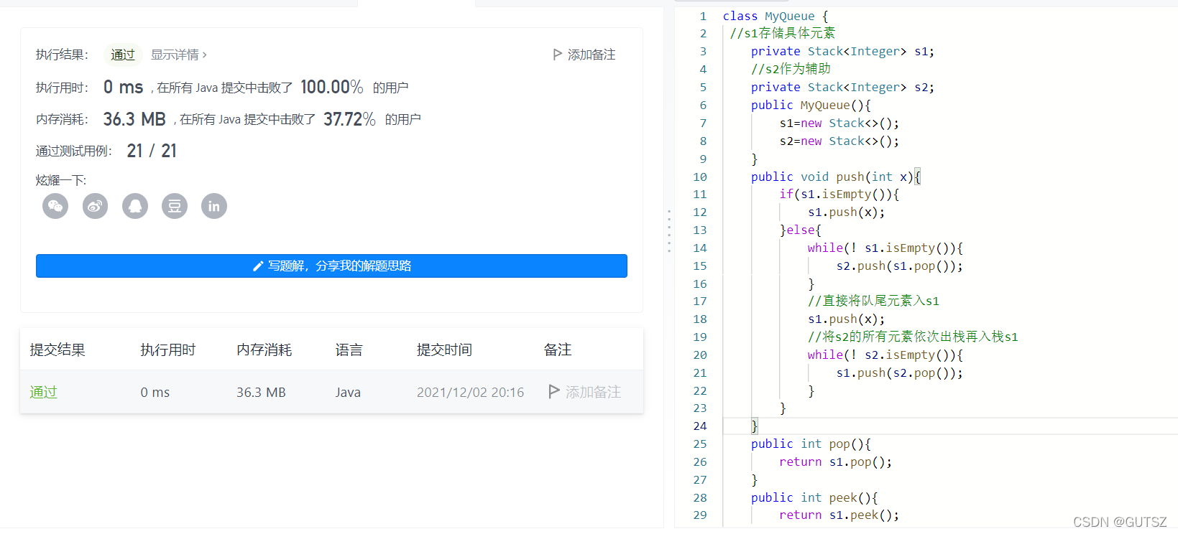This screenshot has height=534, width=1178.
Task: Click the Java cell in submission row
Action: [x=348, y=393]
